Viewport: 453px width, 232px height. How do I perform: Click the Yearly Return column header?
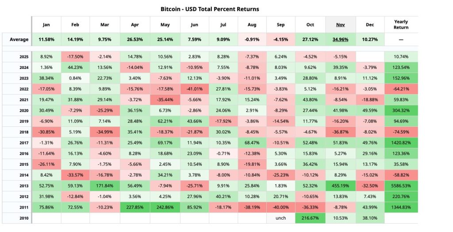click(x=401, y=25)
